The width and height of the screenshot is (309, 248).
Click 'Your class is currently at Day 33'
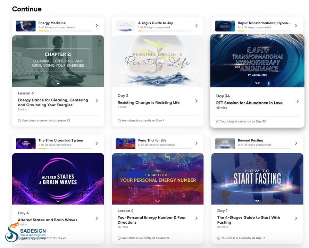tap(243, 122)
